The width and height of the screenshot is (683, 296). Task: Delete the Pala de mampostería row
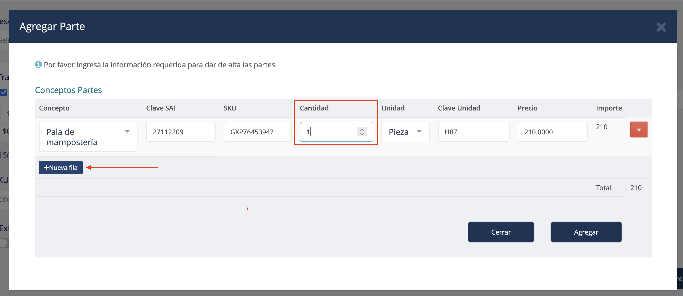[639, 129]
